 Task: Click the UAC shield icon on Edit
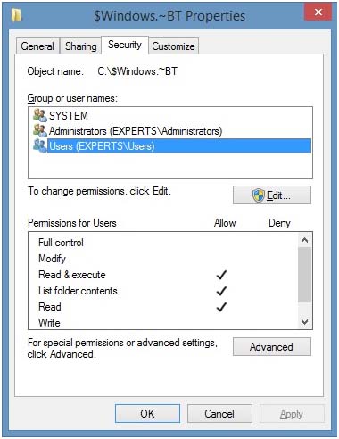coord(258,195)
